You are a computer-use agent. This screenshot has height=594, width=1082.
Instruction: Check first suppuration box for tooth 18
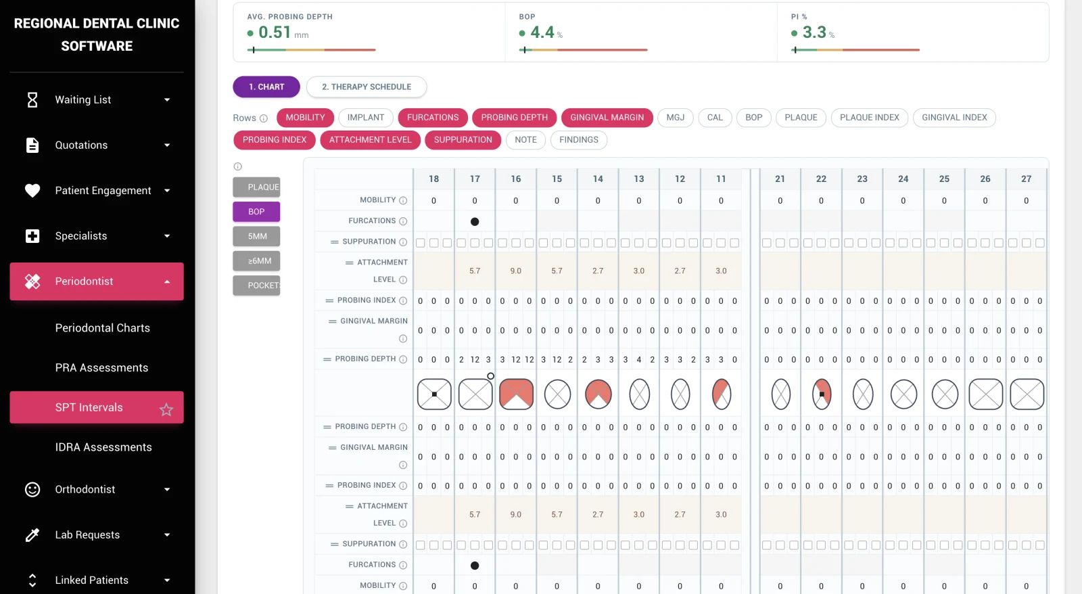pyautogui.click(x=421, y=243)
